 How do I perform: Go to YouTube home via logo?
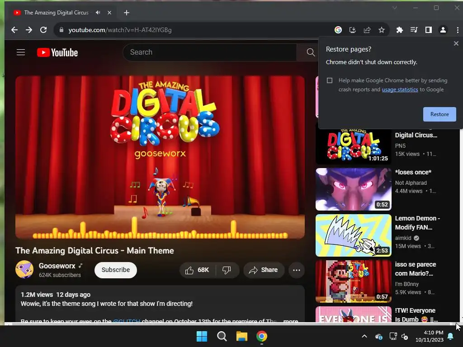[57, 52]
